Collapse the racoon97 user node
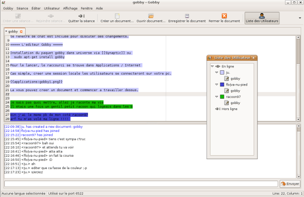The height and width of the screenshot is (197, 304). pyautogui.click(x=217, y=97)
